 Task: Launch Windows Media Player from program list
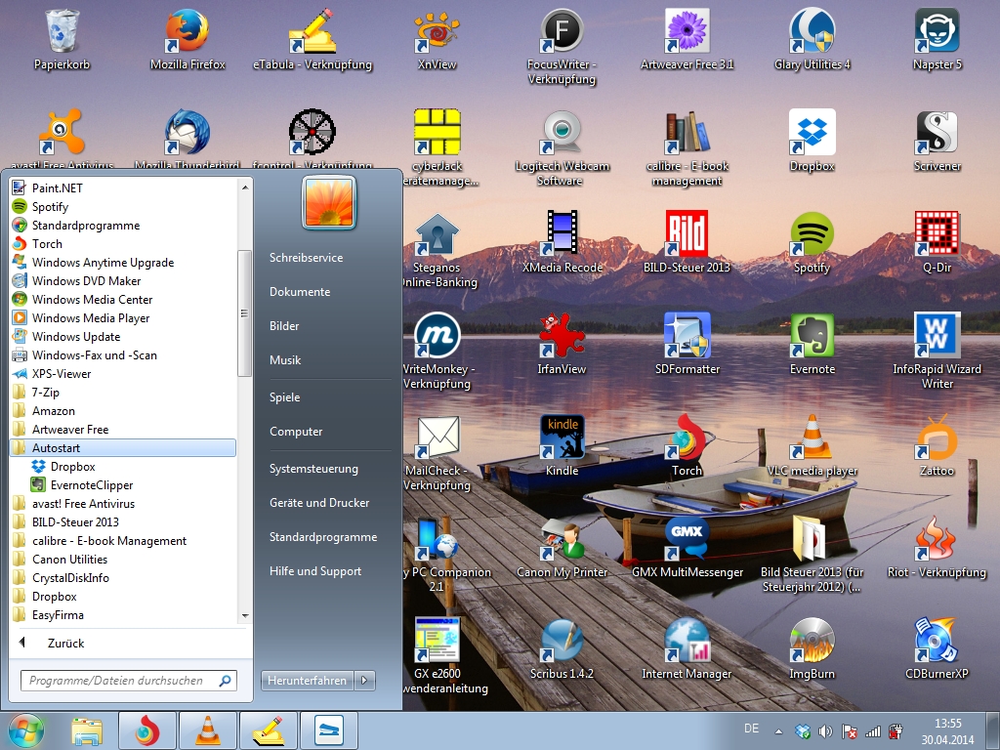pos(123,317)
